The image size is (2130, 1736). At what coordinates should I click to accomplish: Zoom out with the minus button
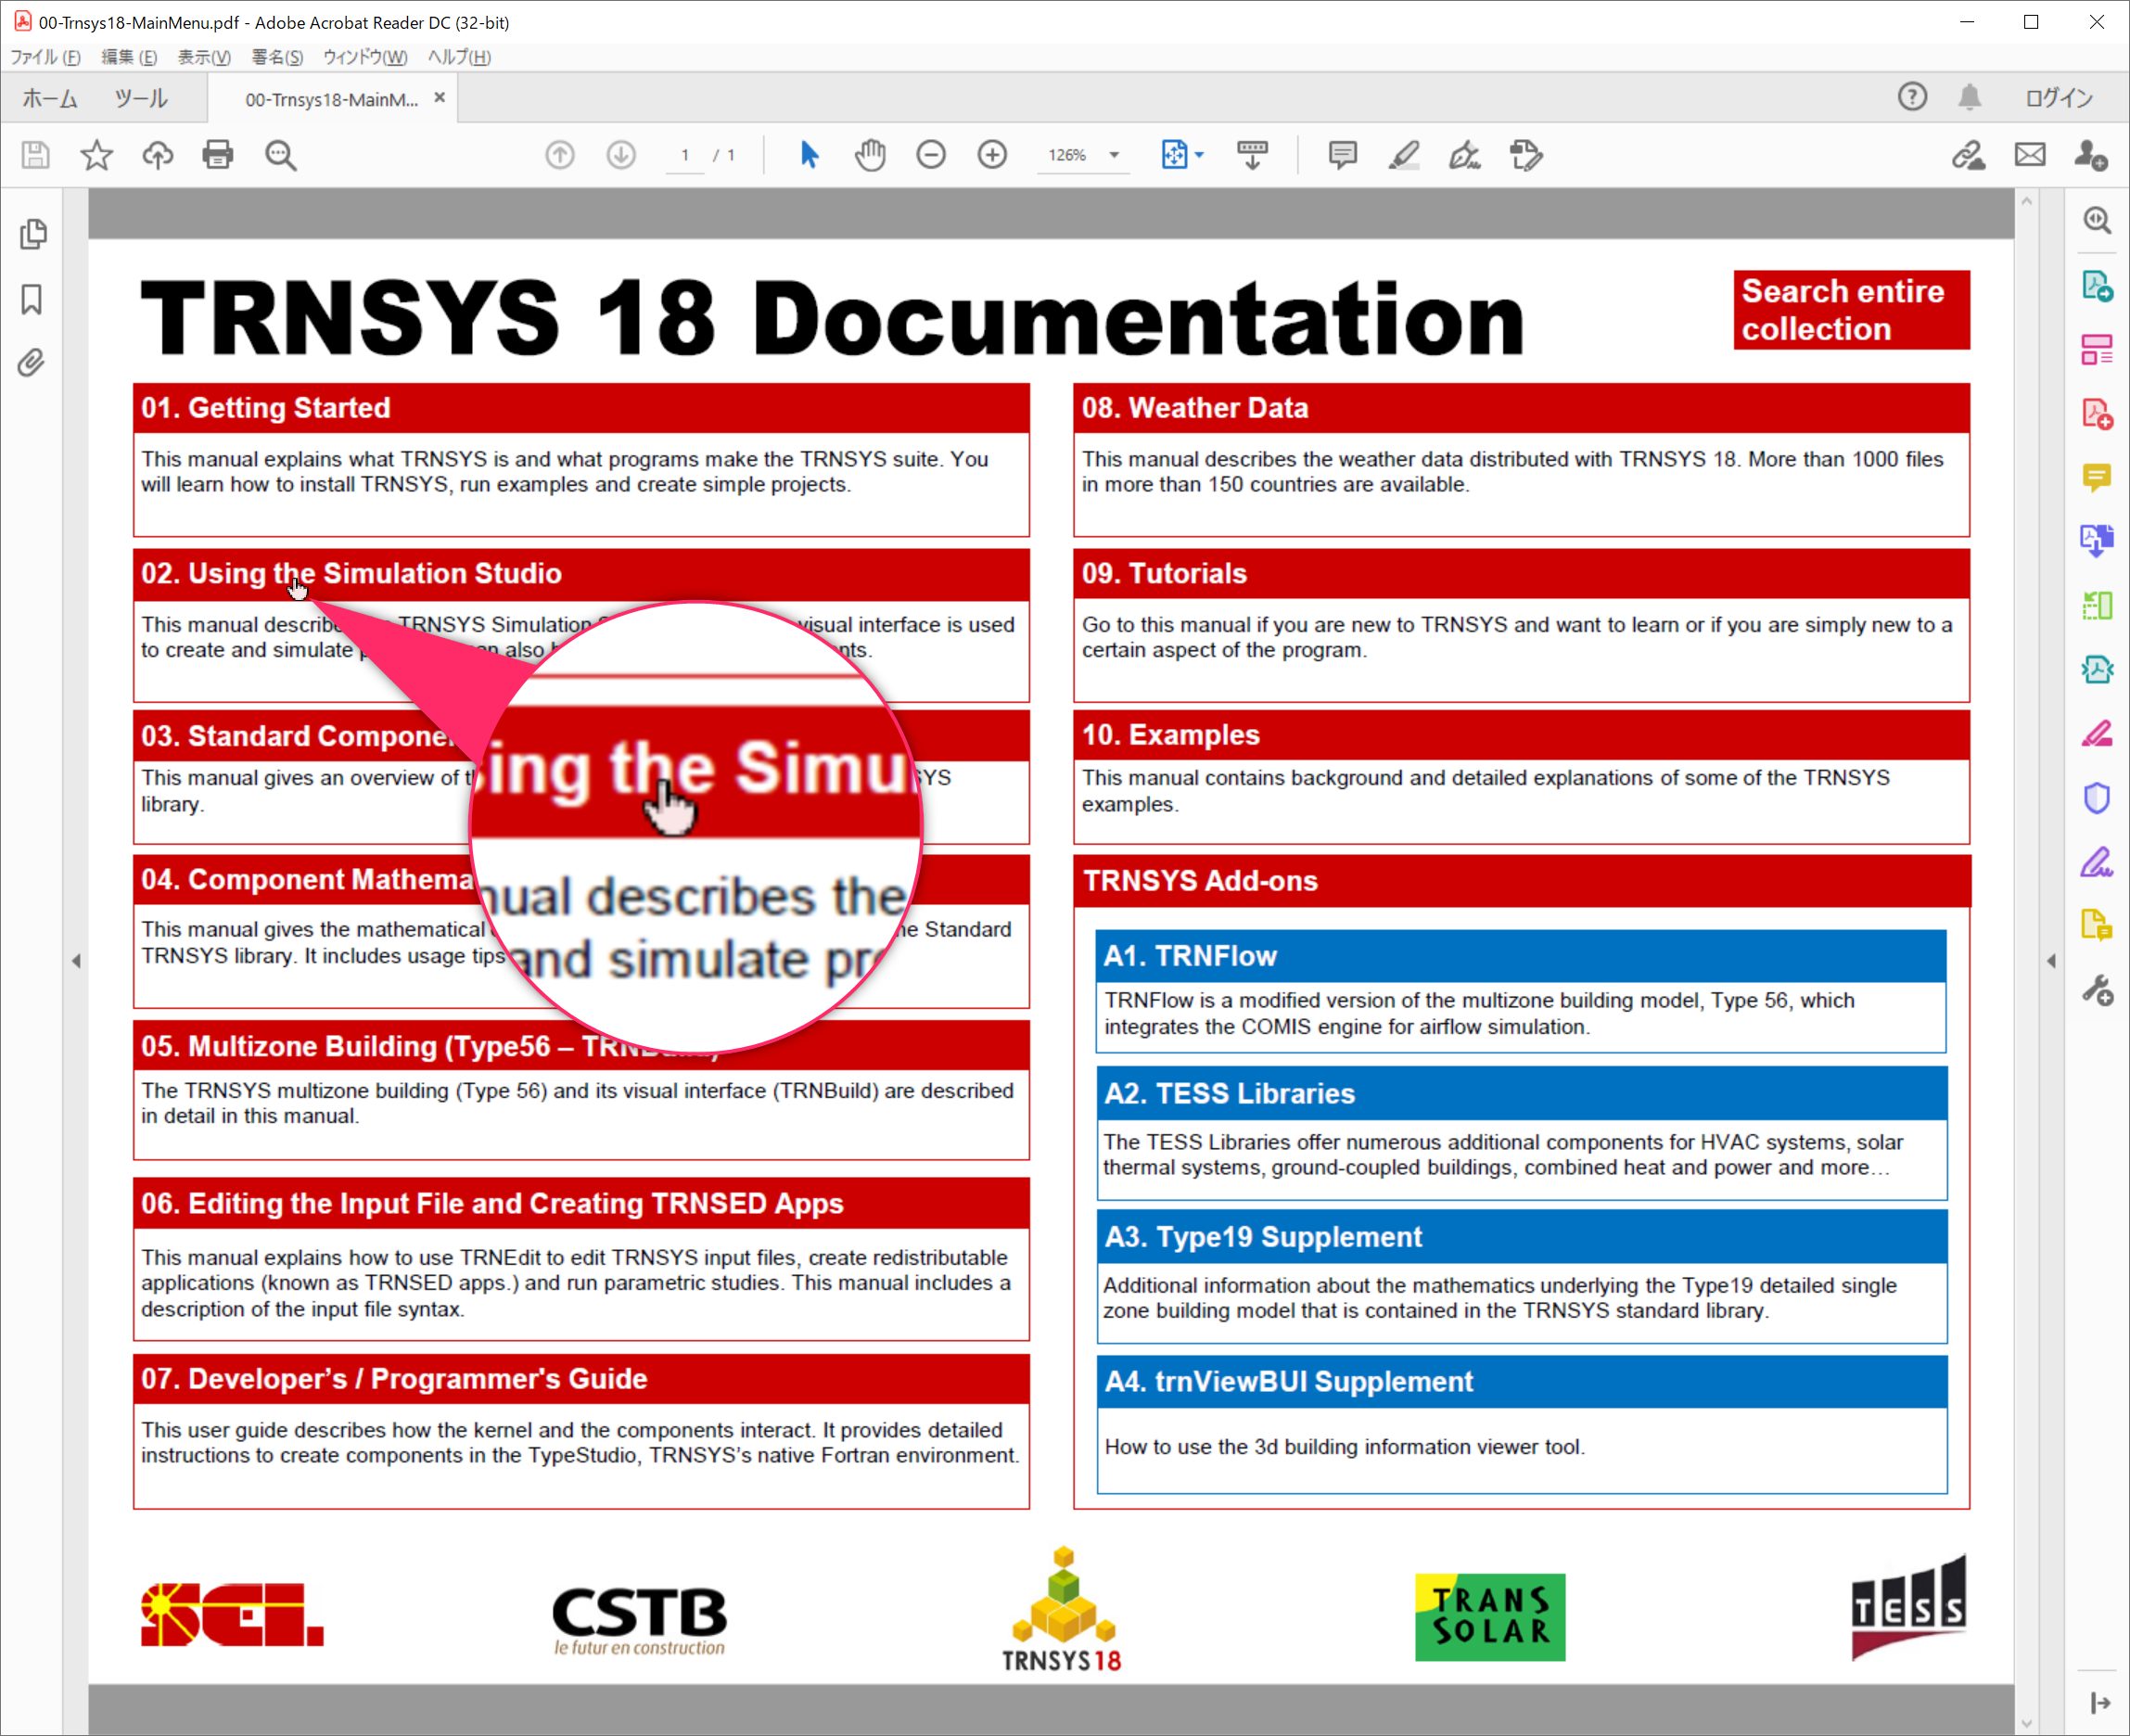pos(931,155)
